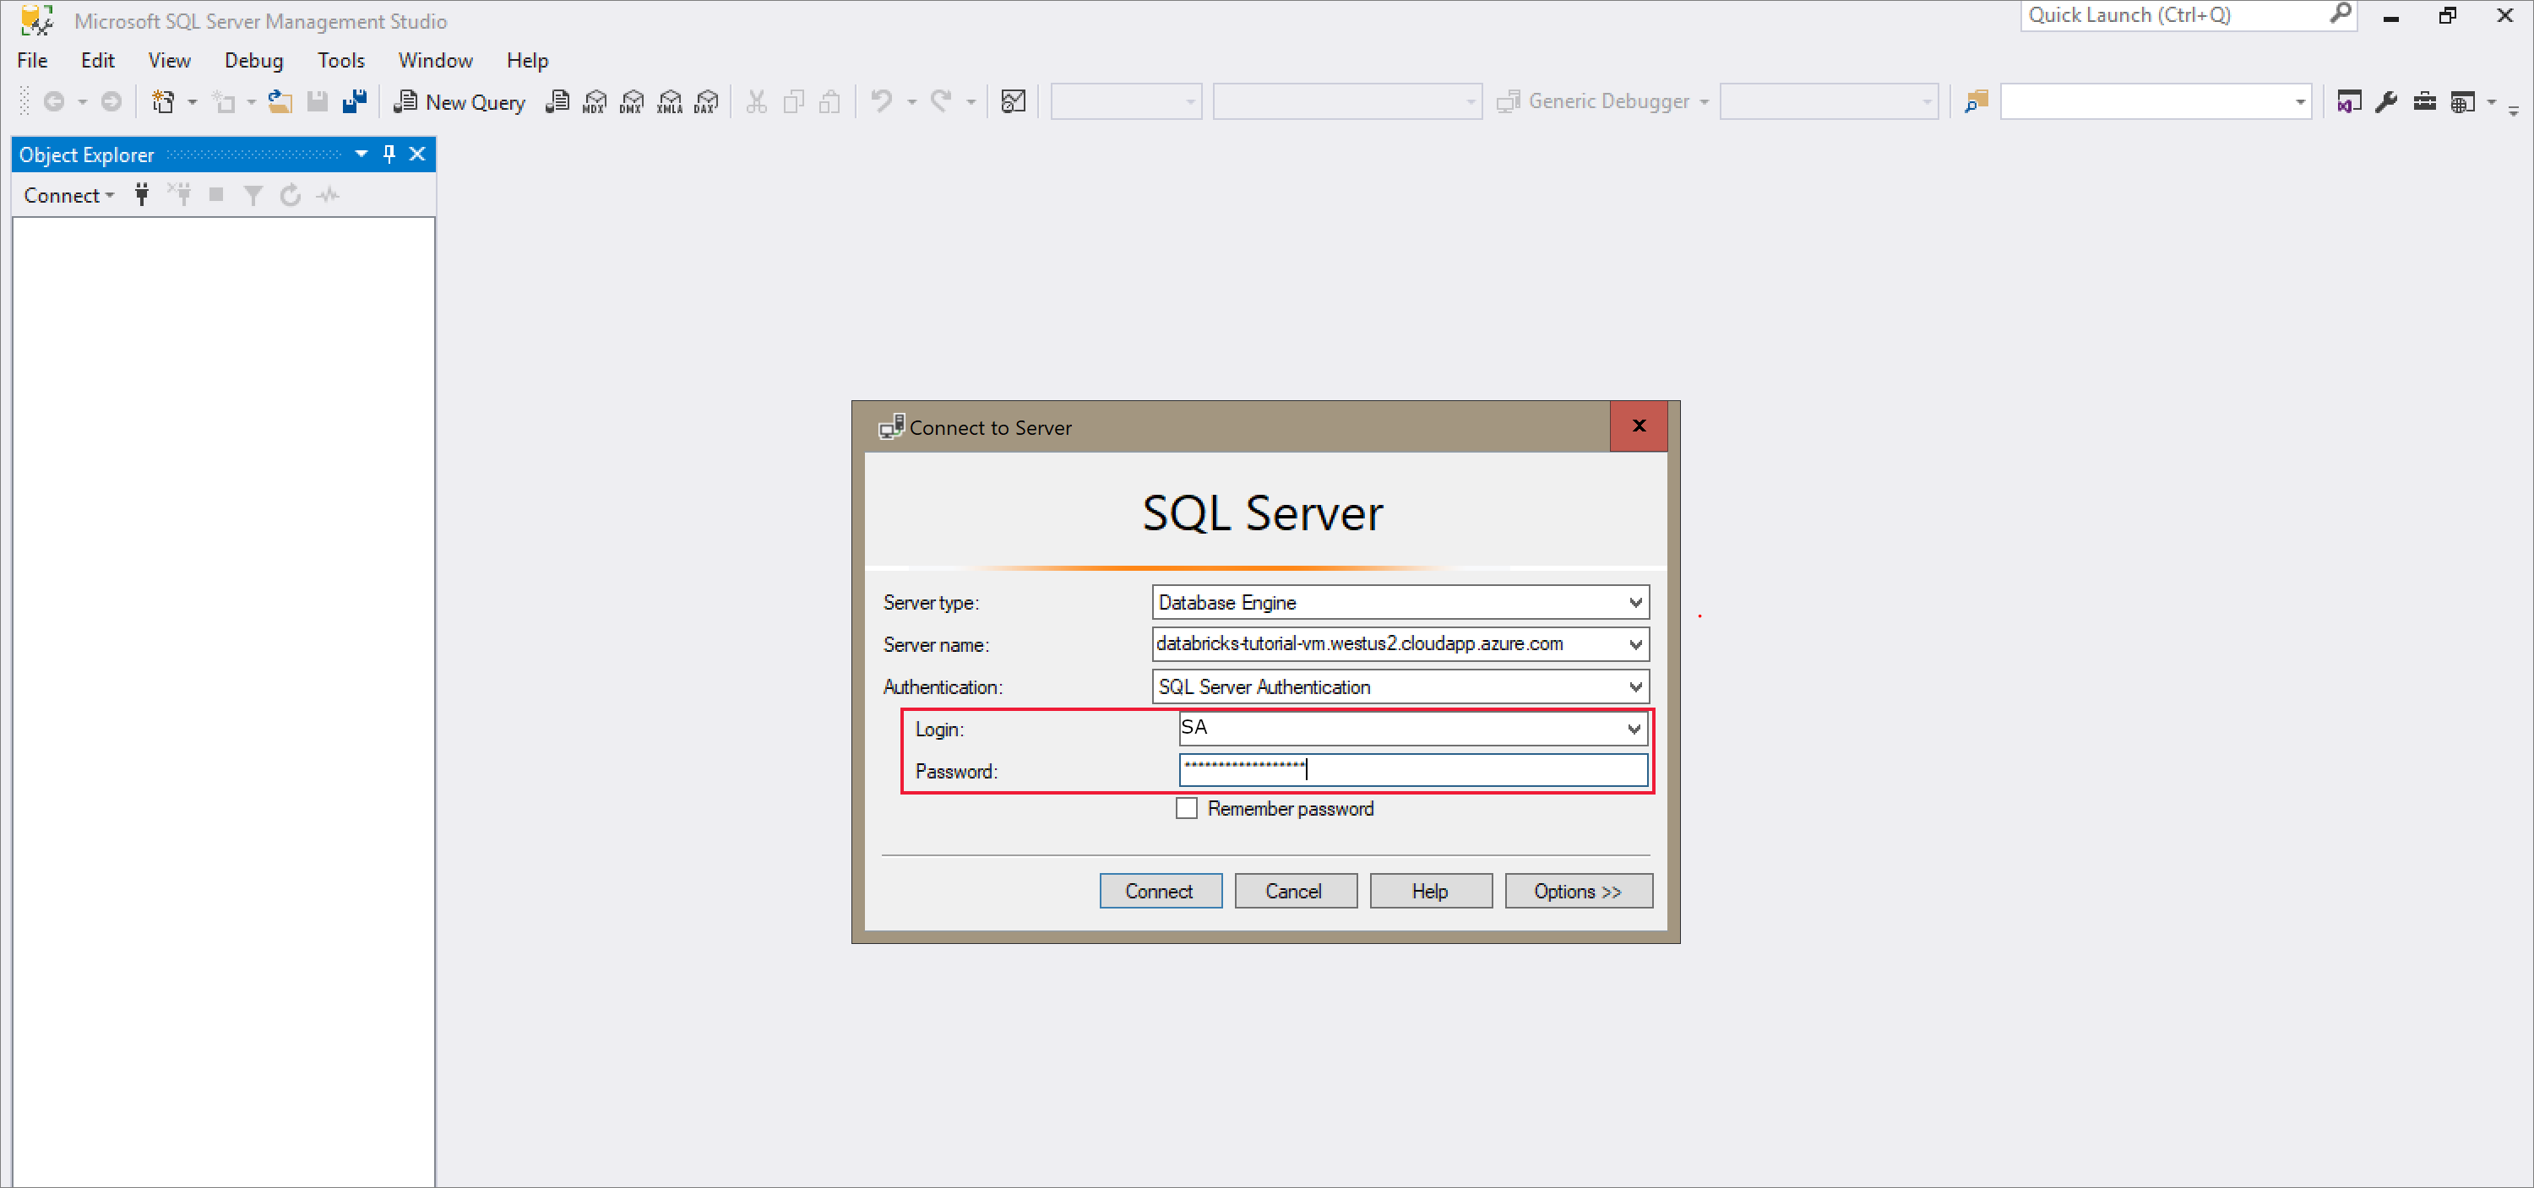The height and width of the screenshot is (1188, 2534).
Task: Click the Connect button in Object Explorer
Action: pyautogui.click(x=57, y=194)
